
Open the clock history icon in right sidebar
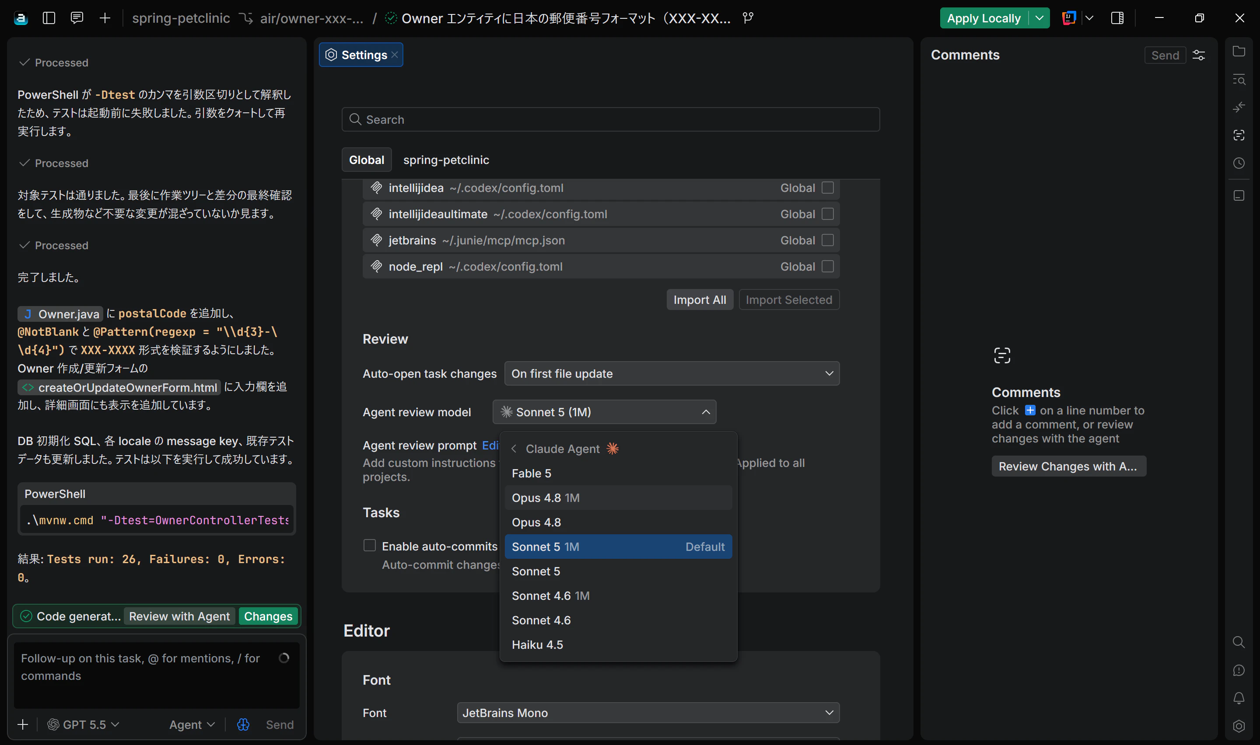[x=1239, y=163]
